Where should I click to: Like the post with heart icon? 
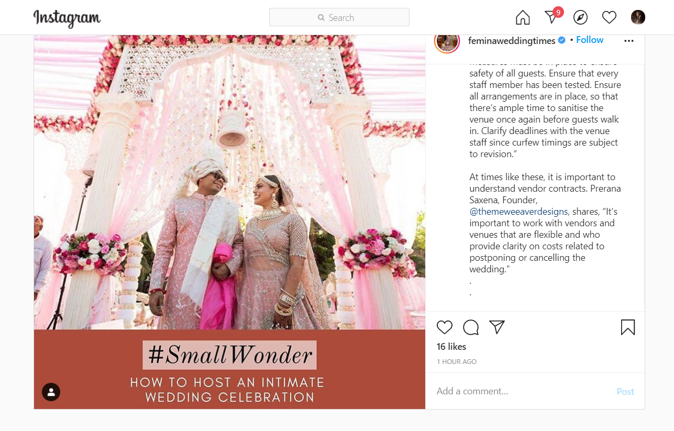pos(445,327)
